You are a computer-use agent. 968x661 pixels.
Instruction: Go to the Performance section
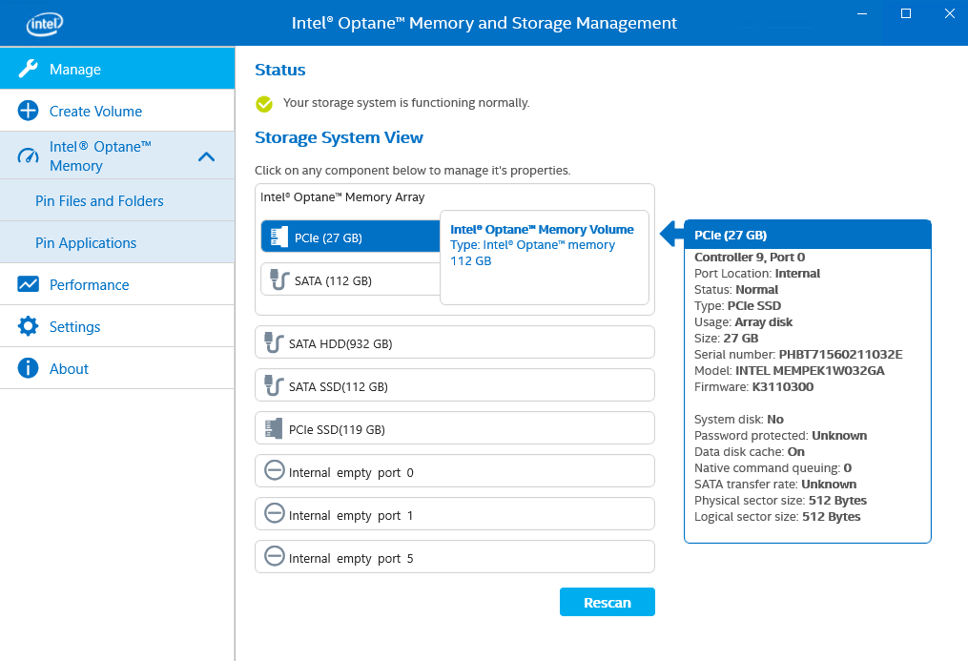point(89,284)
